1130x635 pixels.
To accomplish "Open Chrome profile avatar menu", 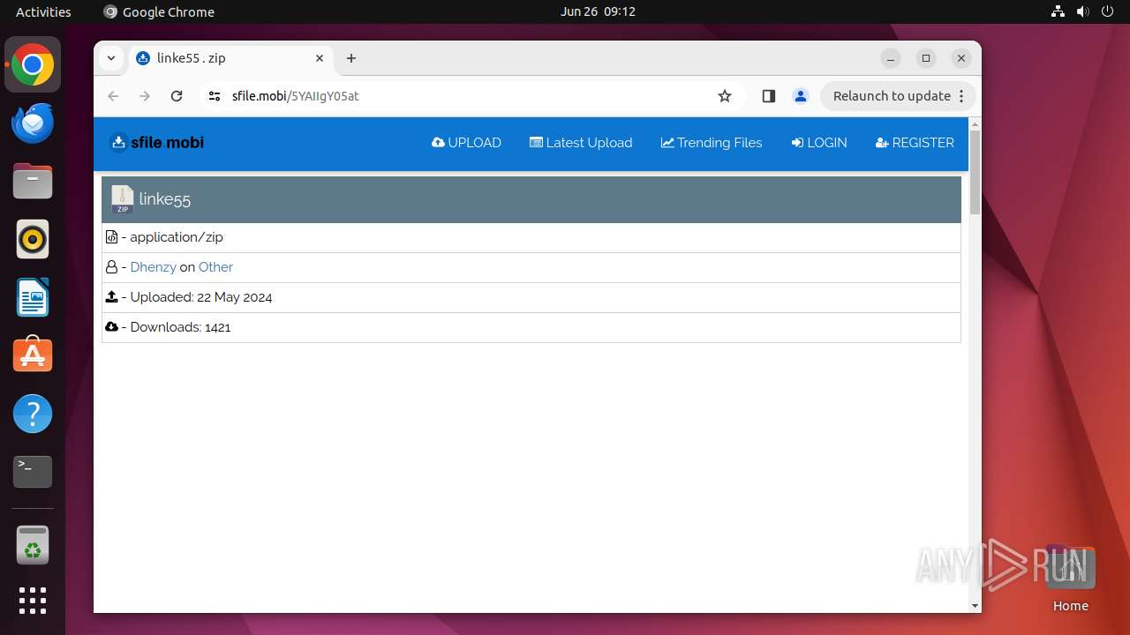I will click(801, 96).
